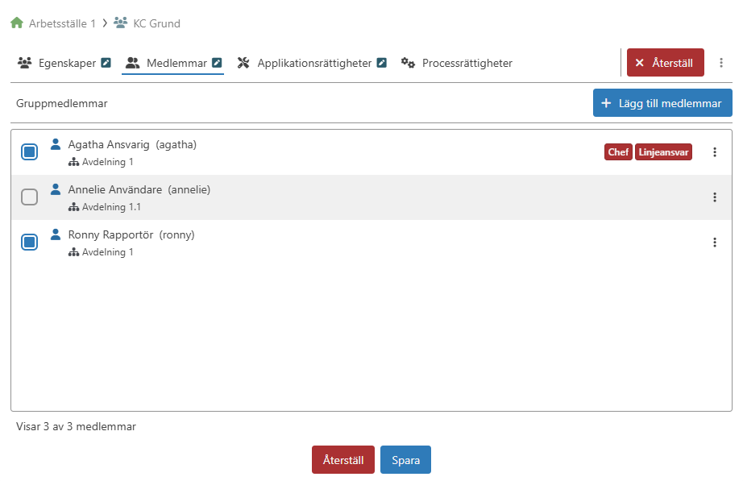Click the name Agatha Ansvarig (agatha)
The height and width of the screenshot is (481, 743).
pos(132,144)
